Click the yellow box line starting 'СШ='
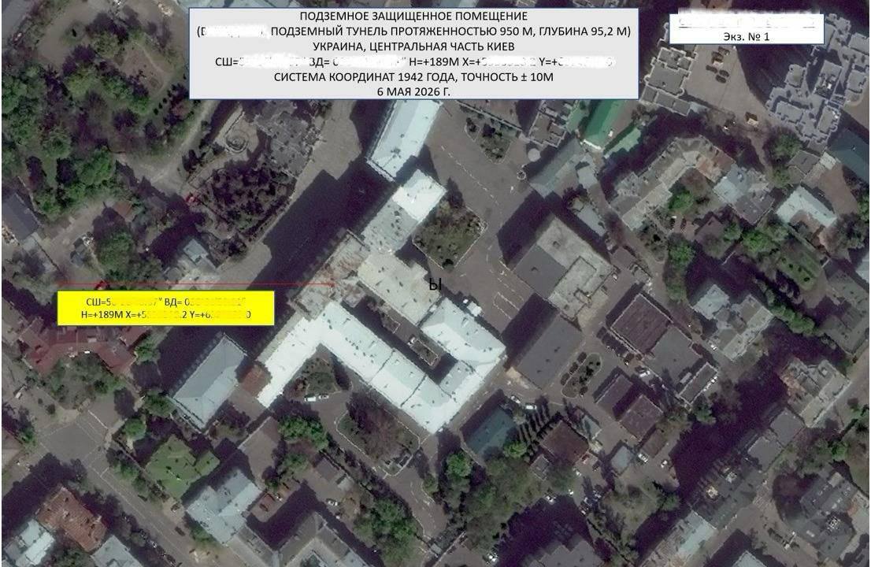871x567 pixels. 165,302
